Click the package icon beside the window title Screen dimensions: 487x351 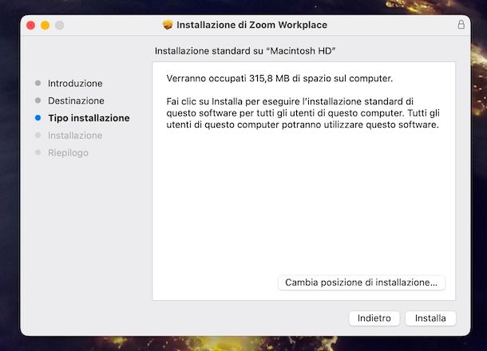168,25
